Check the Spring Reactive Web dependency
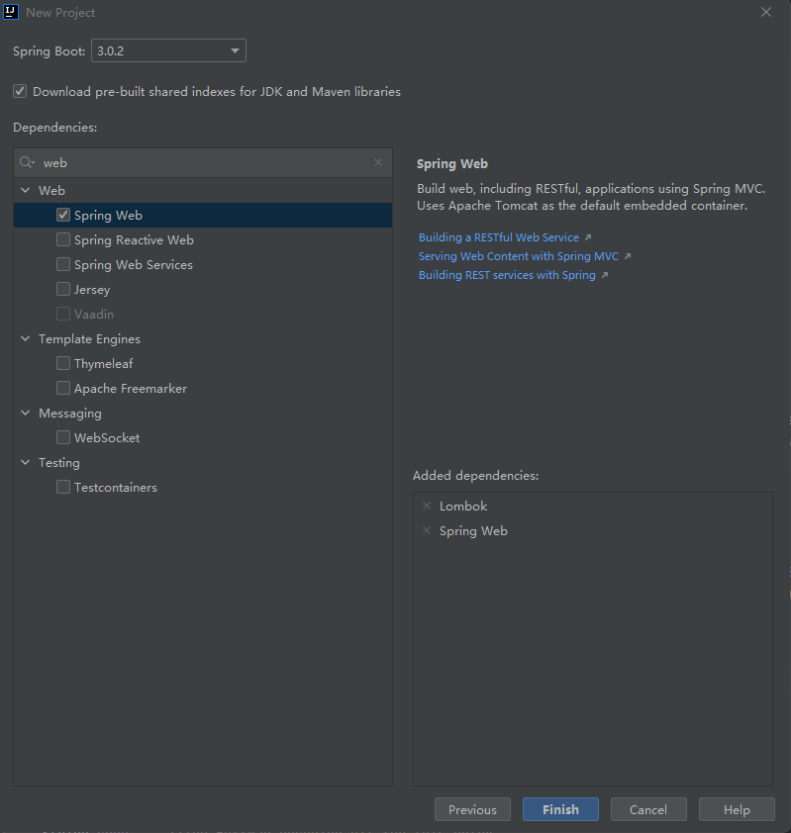Image resolution: width=791 pixels, height=833 pixels. pyautogui.click(x=63, y=239)
